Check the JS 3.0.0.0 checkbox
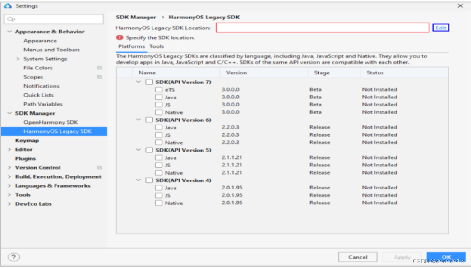 point(159,105)
